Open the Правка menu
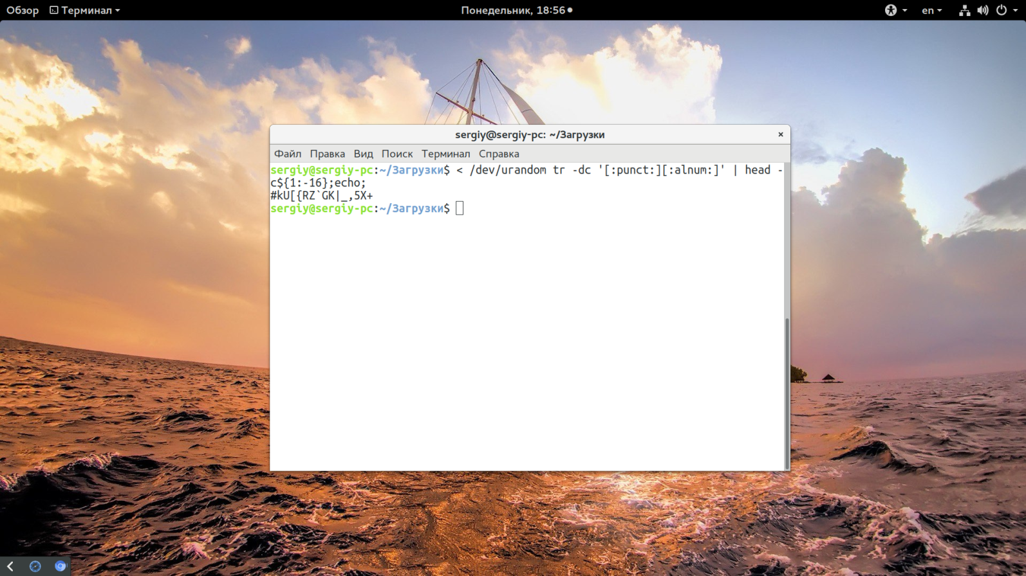The height and width of the screenshot is (576, 1026). point(327,154)
